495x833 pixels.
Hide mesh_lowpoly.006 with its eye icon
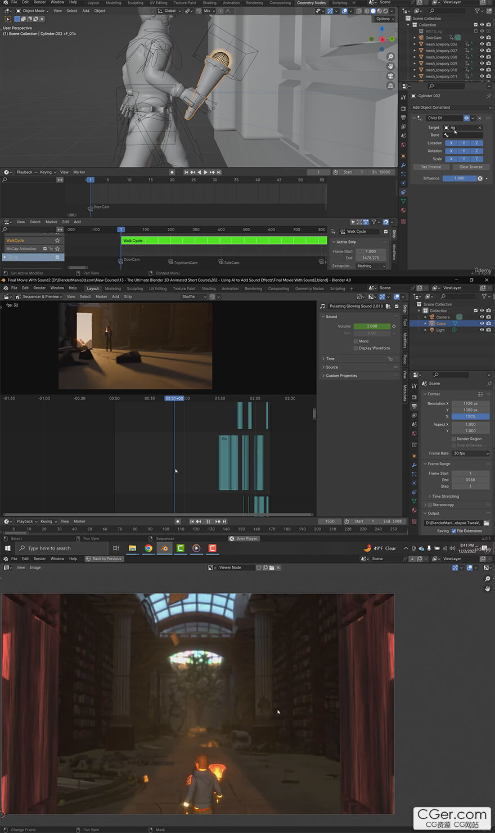(481, 44)
